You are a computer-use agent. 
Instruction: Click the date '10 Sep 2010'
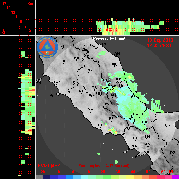point(160,40)
